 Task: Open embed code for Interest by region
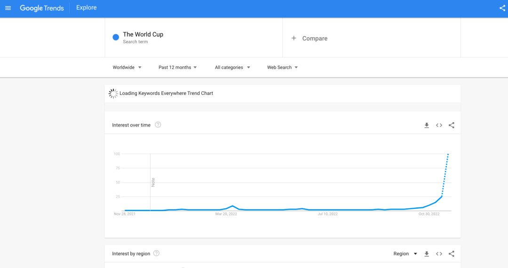pyautogui.click(x=439, y=254)
